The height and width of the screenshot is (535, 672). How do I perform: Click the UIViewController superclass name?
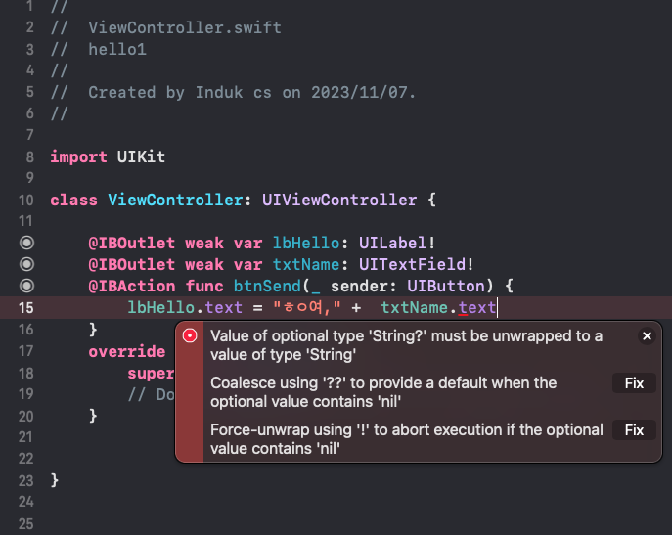click(338, 201)
